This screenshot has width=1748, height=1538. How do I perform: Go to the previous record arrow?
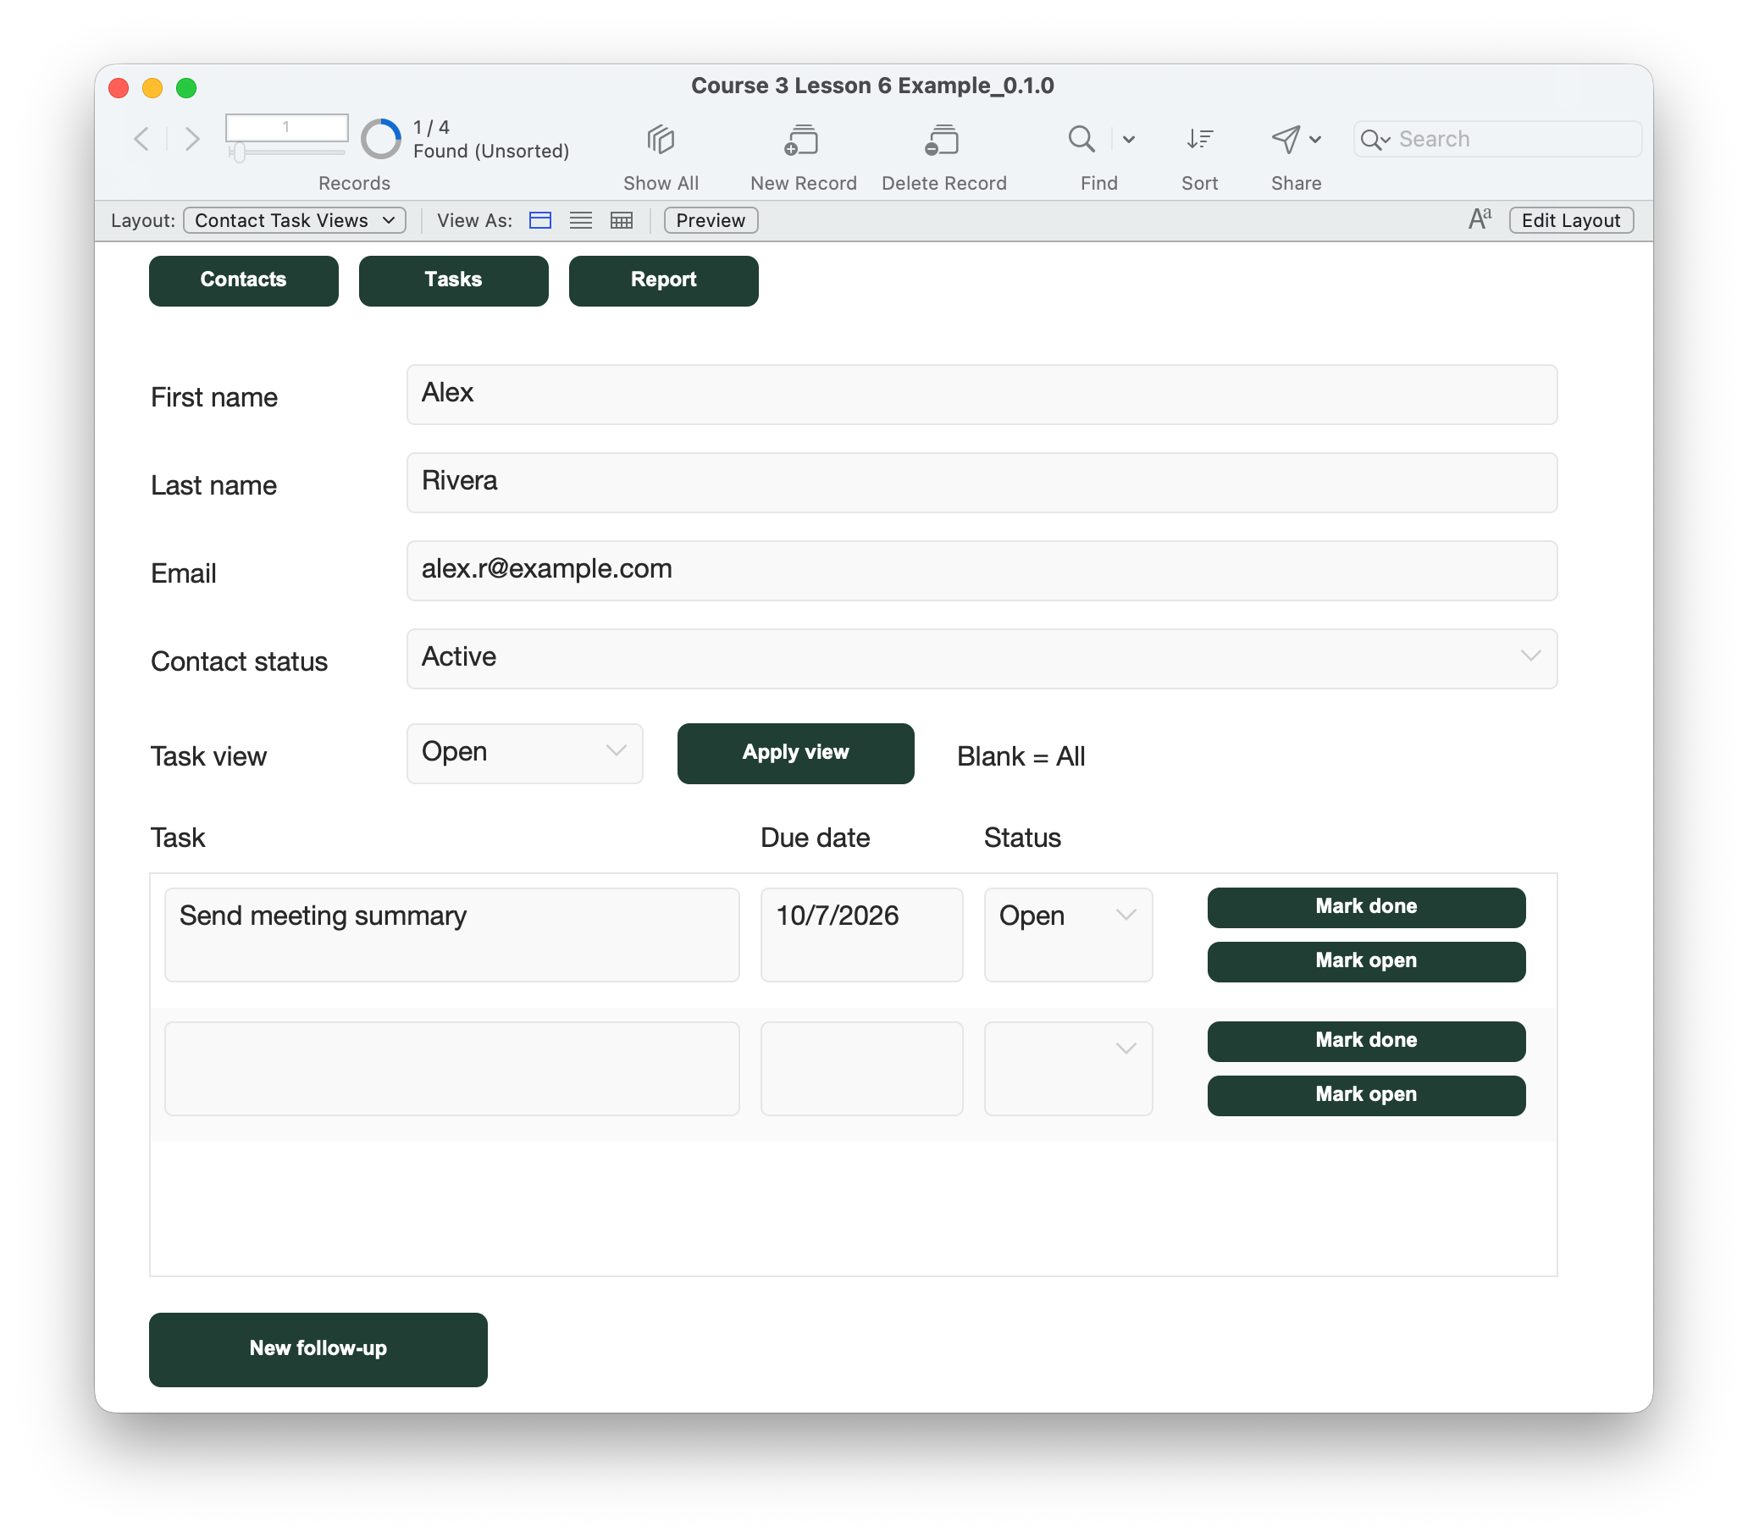(x=142, y=139)
